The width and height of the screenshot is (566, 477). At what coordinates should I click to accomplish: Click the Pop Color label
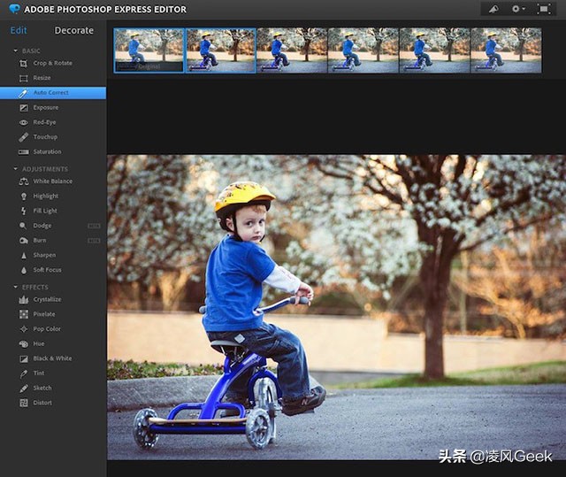click(47, 329)
